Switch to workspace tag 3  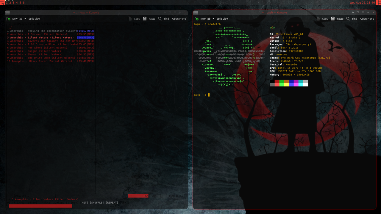[x=13, y=2]
